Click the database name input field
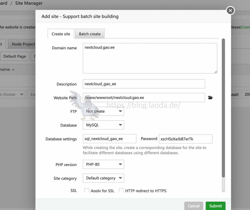Viewport: 250px width, 210px height. tap(109, 139)
